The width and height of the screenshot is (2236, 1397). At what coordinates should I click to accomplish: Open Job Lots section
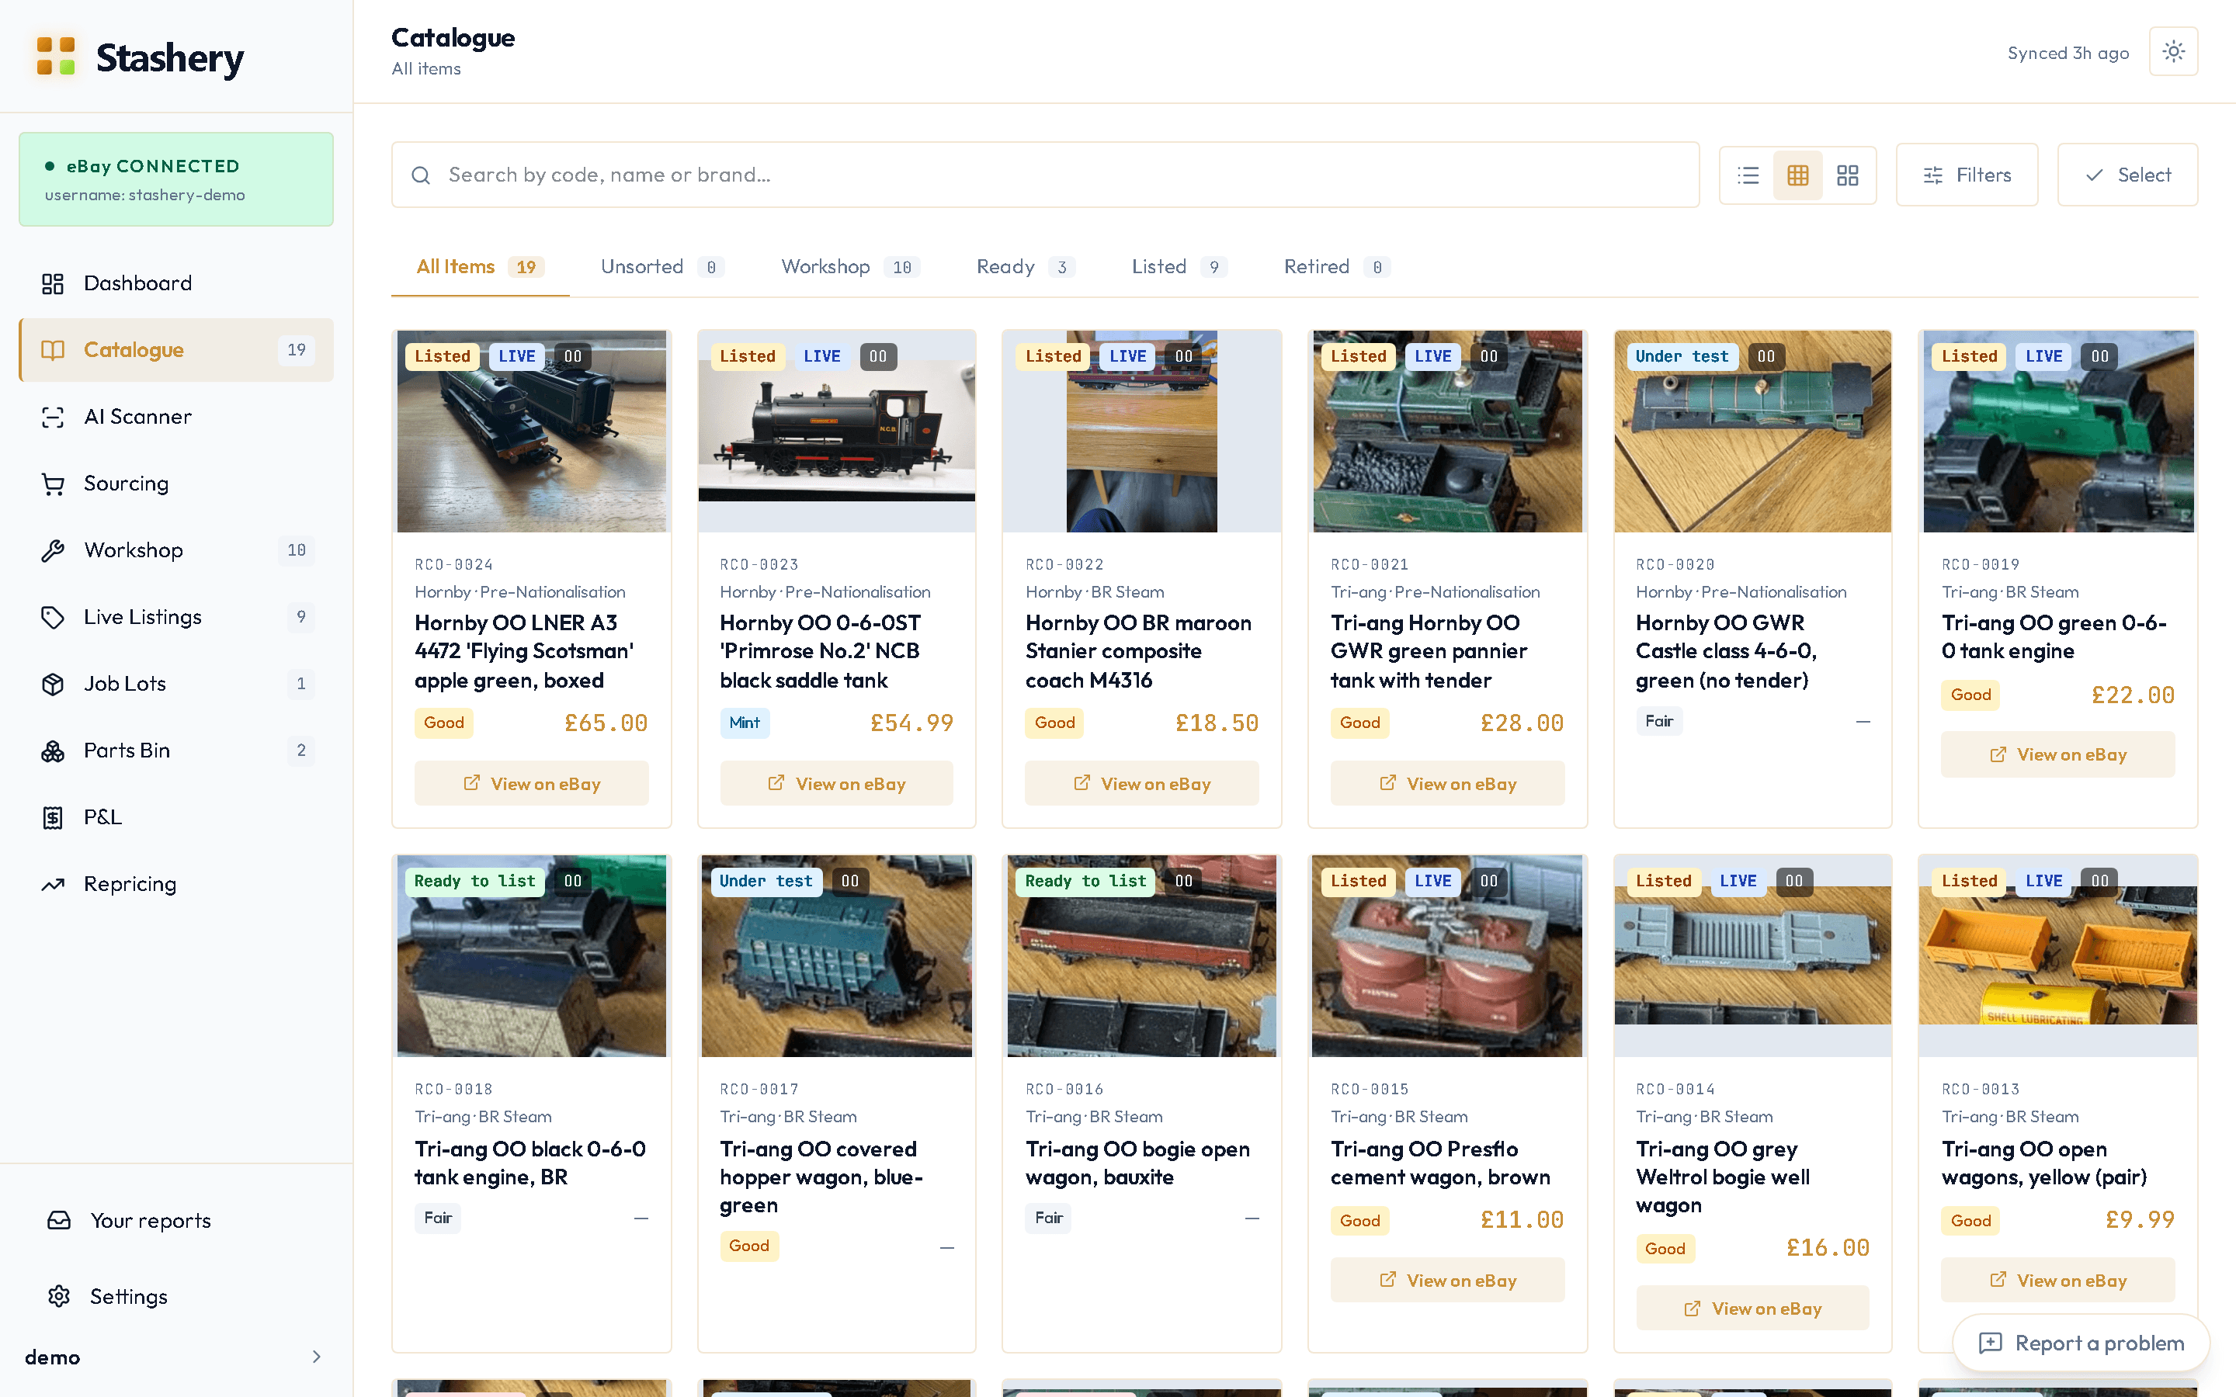(x=175, y=684)
